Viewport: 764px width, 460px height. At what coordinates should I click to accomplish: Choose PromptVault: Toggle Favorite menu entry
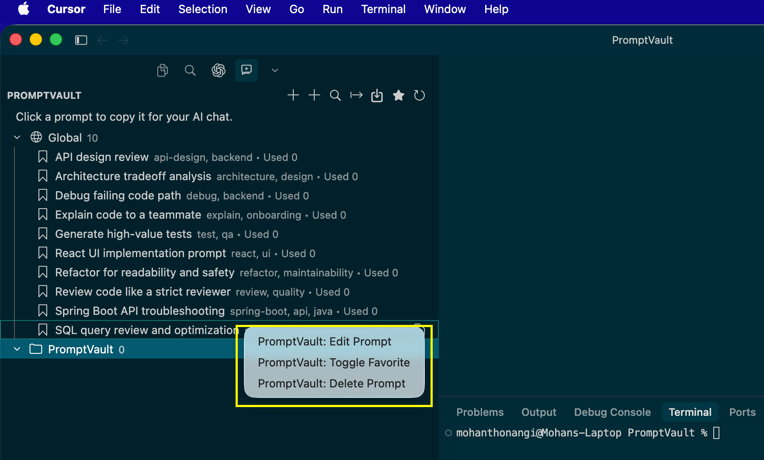pyautogui.click(x=334, y=362)
